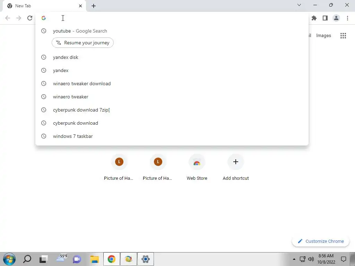
Task: Pick 'windows 7 taskbar' suggestion
Action: (172, 136)
